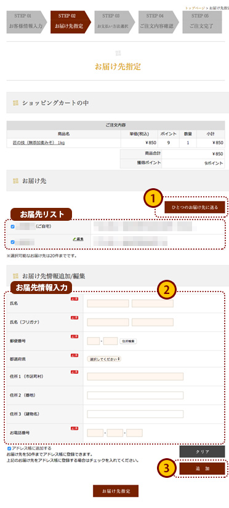Click the 商品合計 label
The height and width of the screenshot is (508, 229).
pyautogui.click(x=153, y=153)
